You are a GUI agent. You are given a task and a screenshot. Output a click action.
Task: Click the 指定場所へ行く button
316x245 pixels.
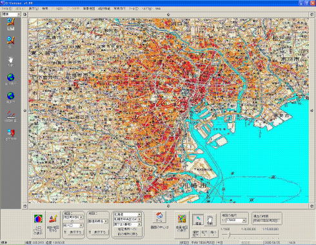click(127, 230)
